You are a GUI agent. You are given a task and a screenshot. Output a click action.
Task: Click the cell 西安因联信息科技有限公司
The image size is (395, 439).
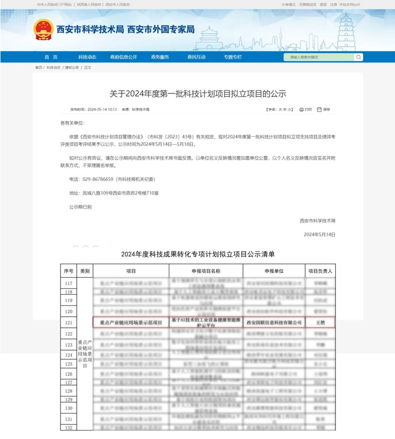pos(274,323)
